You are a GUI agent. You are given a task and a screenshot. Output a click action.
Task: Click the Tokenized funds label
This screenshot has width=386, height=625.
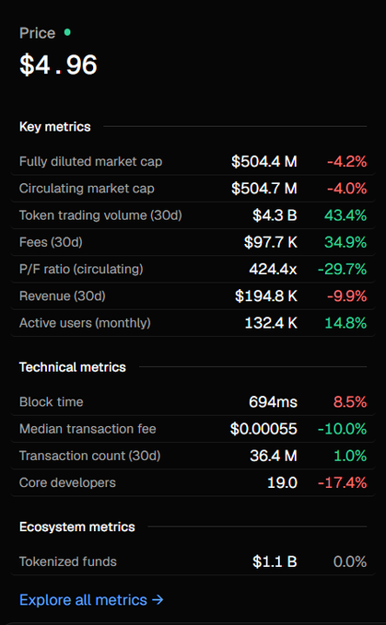68,561
